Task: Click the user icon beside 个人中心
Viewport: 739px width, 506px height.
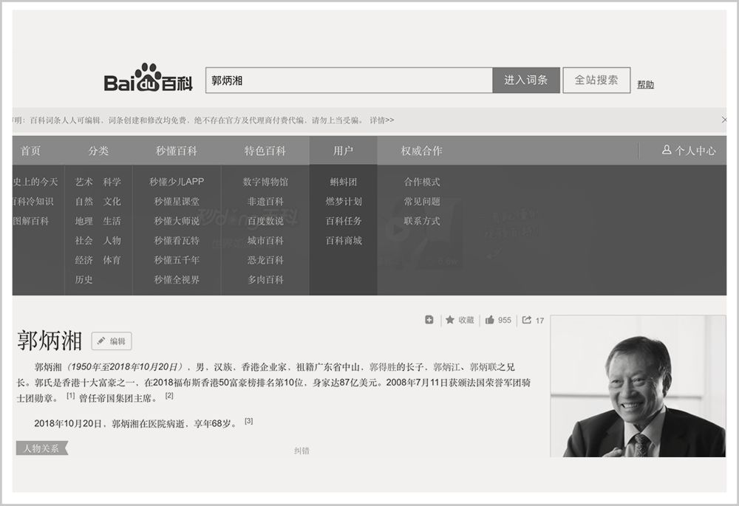Action: [x=667, y=150]
